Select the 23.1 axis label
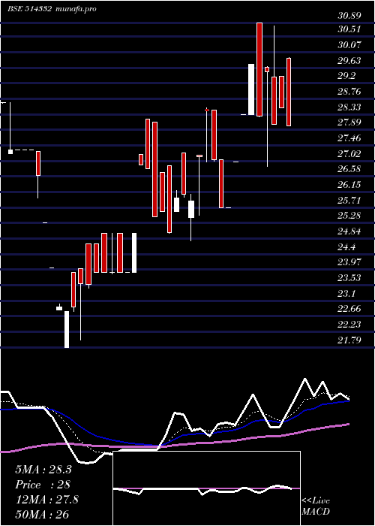The width and height of the screenshot is (375, 526). [346, 294]
